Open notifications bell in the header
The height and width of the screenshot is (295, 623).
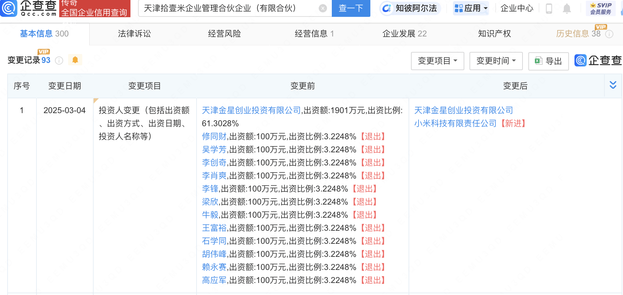(567, 8)
